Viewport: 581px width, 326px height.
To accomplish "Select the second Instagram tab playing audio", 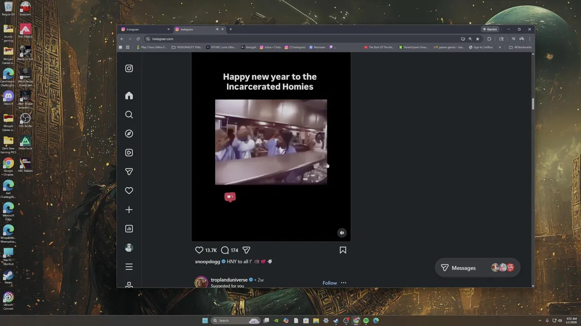I will click(195, 29).
